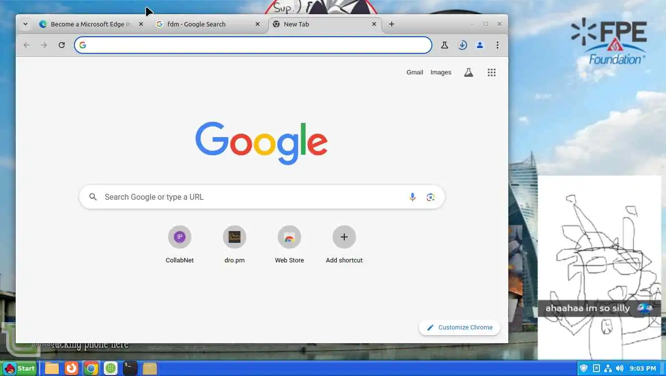666x376 pixels.
Task: Click the 9:03 PM clock
Action: pyautogui.click(x=642, y=368)
